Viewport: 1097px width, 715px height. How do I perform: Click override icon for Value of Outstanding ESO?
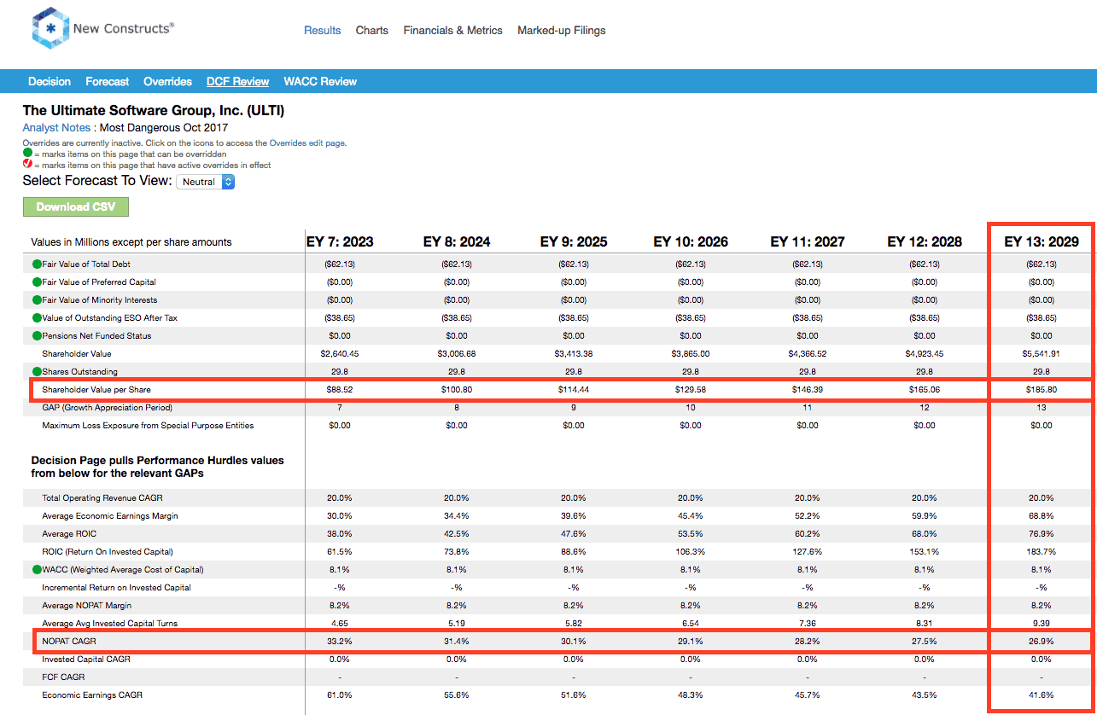click(37, 317)
